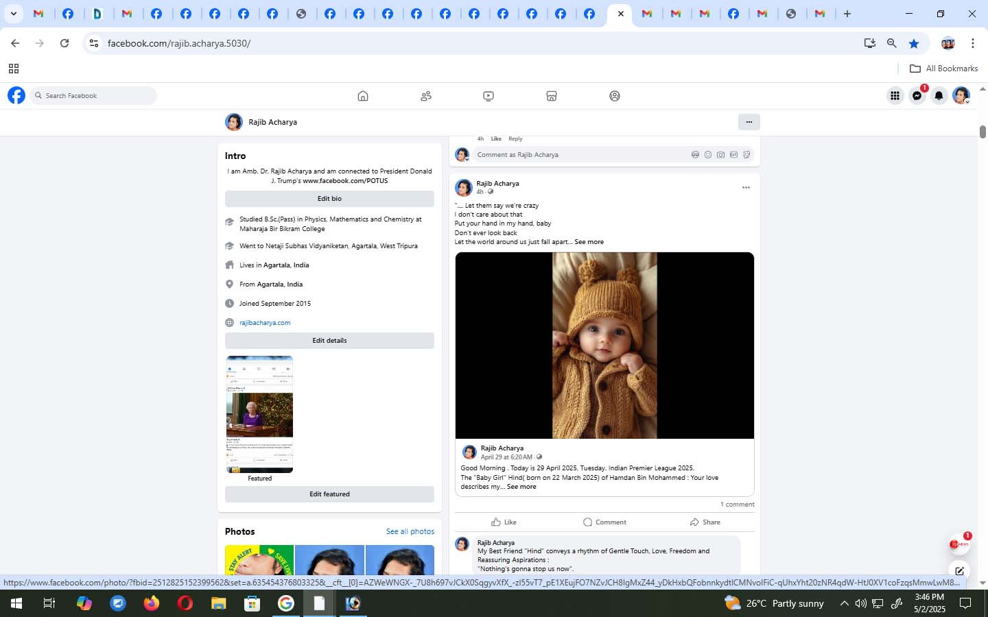
Task: Switch to the first Gmail tab
Action: (39, 14)
